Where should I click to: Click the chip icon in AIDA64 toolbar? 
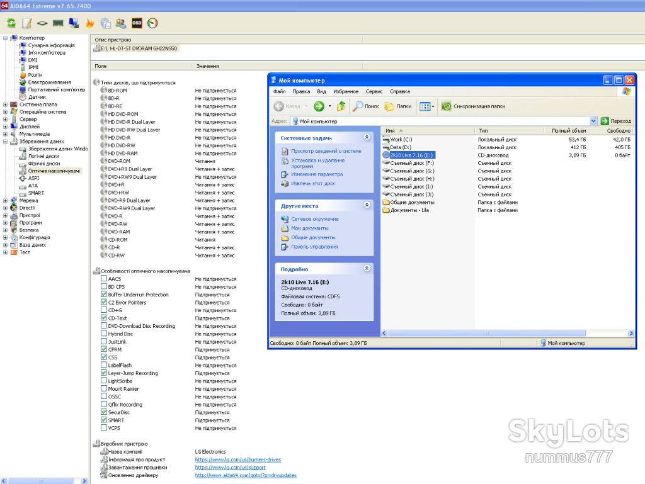point(42,23)
